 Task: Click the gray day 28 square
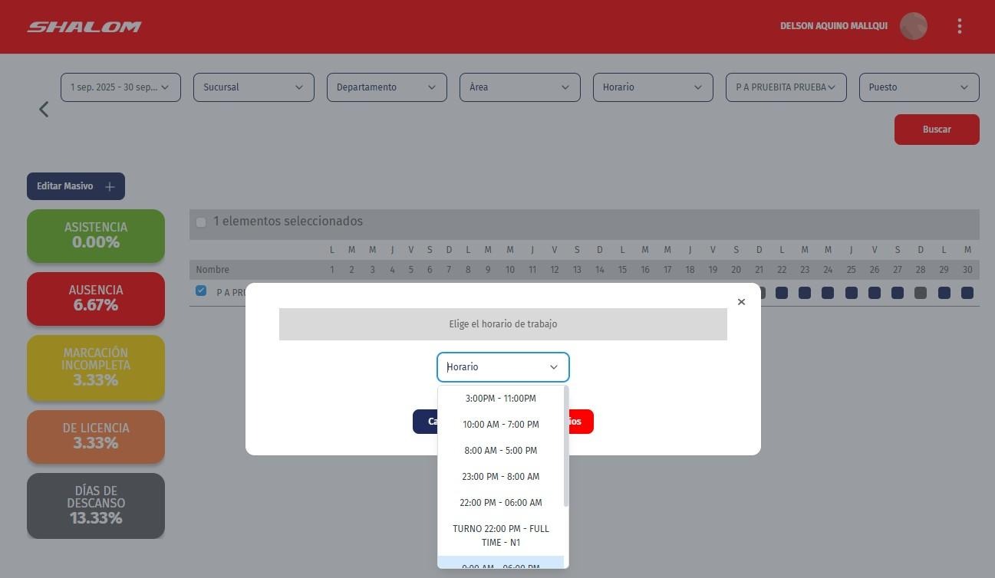921,293
